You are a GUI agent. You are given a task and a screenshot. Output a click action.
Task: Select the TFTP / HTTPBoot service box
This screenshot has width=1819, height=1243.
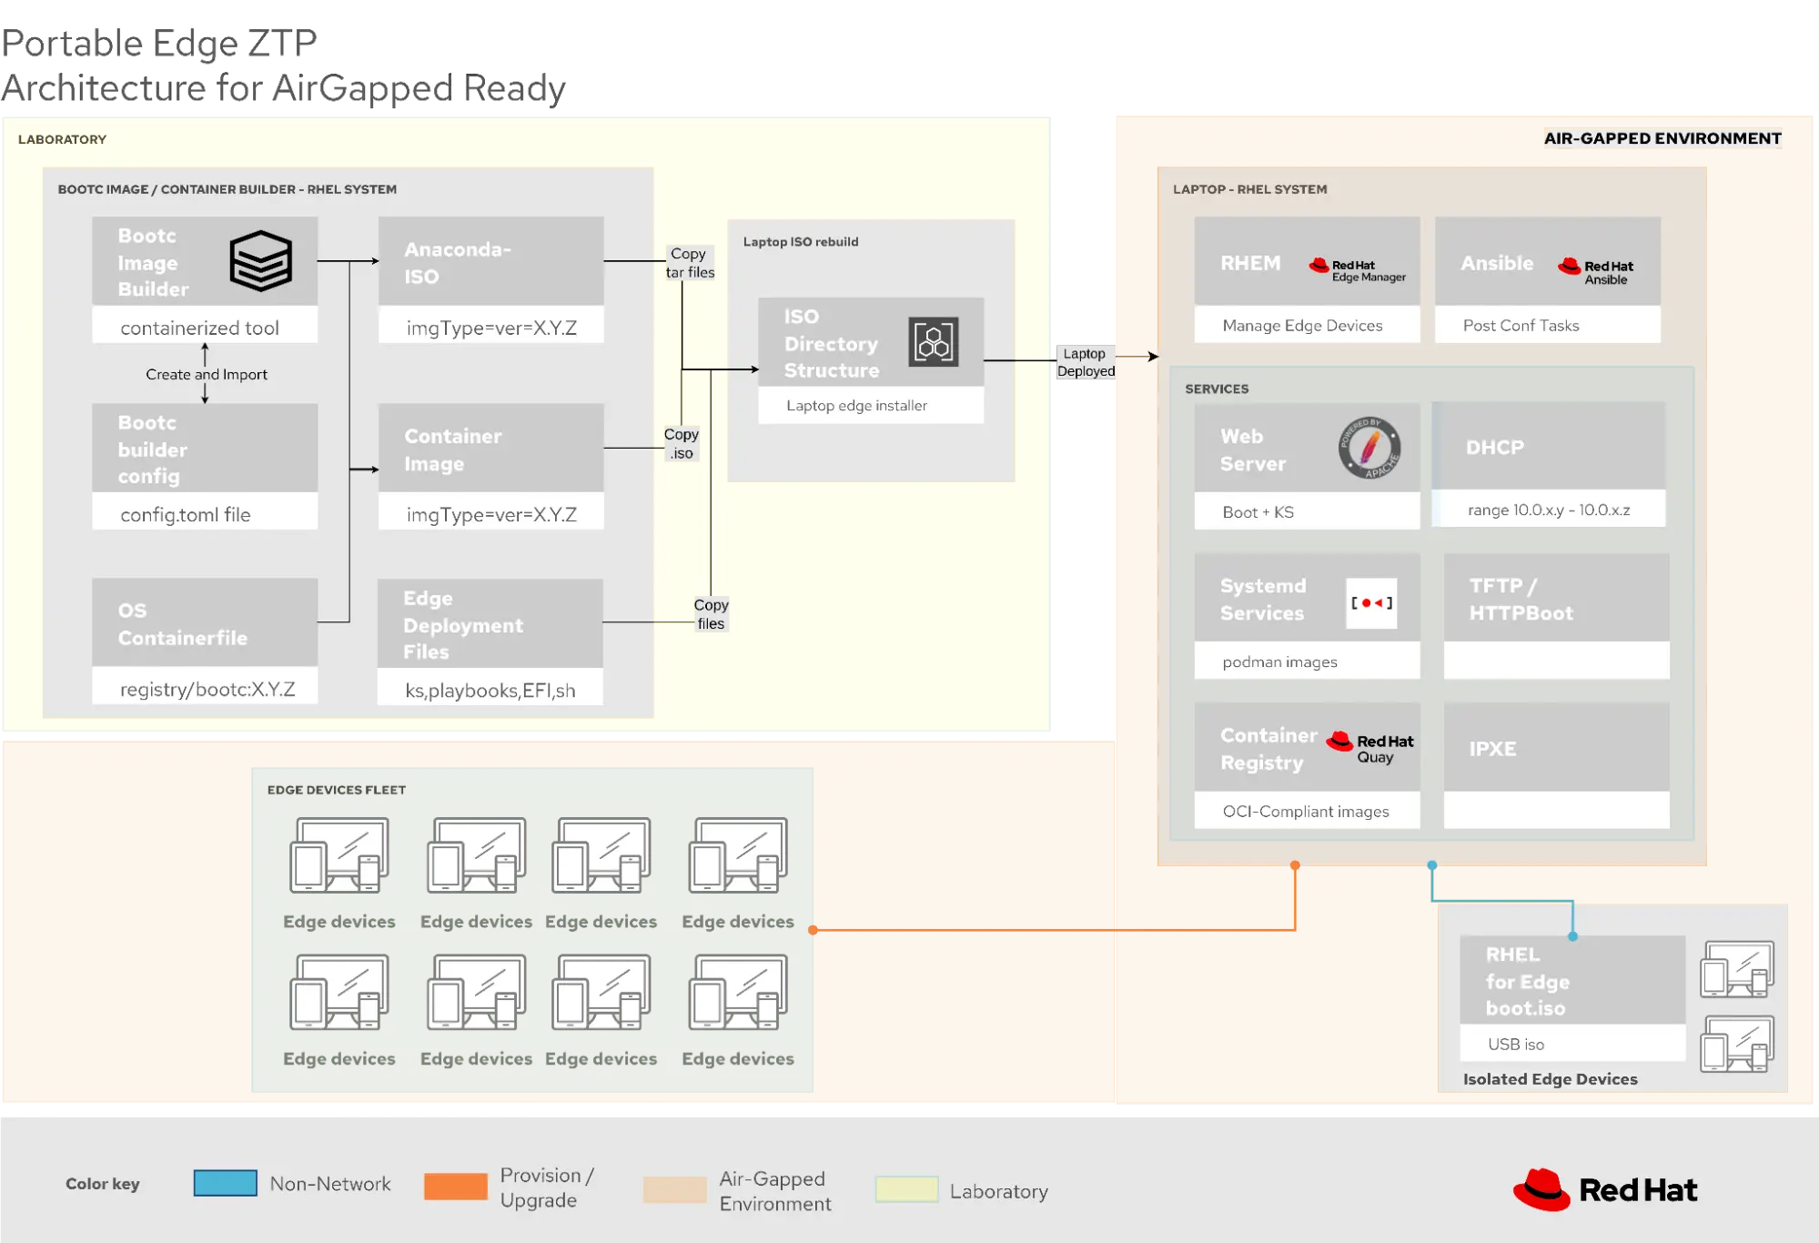pos(1557,616)
